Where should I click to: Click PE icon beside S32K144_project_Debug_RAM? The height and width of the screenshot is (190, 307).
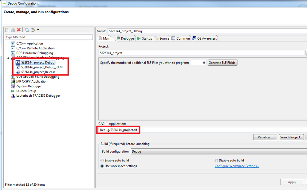tap(18, 67)
